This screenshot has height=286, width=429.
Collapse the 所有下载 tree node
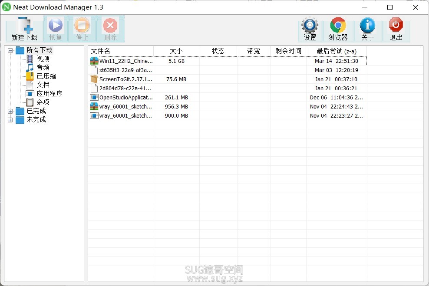click(x=10, y=50)
